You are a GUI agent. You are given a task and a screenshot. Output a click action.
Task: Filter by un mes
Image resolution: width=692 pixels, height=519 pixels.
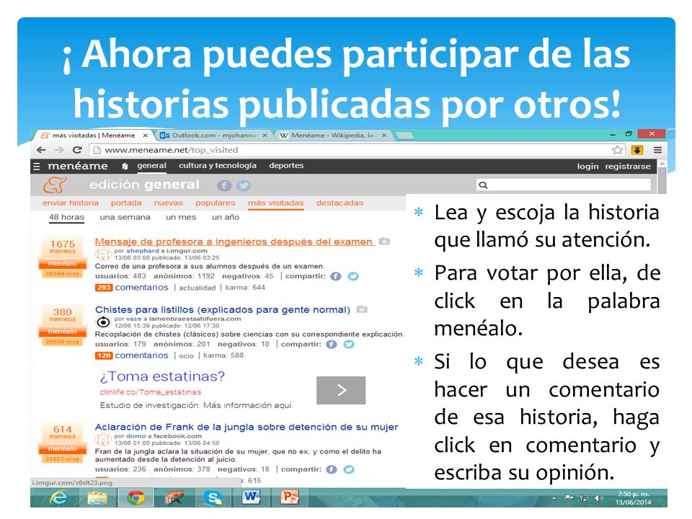click(x=181, y=217)
